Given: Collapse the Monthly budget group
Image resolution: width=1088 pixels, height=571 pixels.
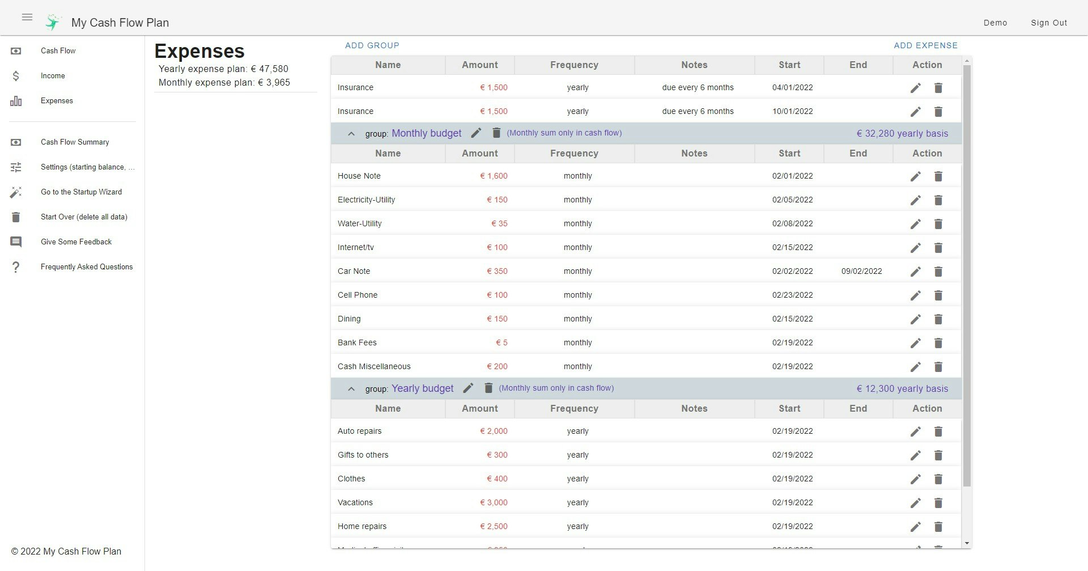Looking at the screenshot, I should (x=351, y=133).
